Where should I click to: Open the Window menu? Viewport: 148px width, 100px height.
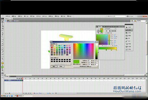click(63, 16)
